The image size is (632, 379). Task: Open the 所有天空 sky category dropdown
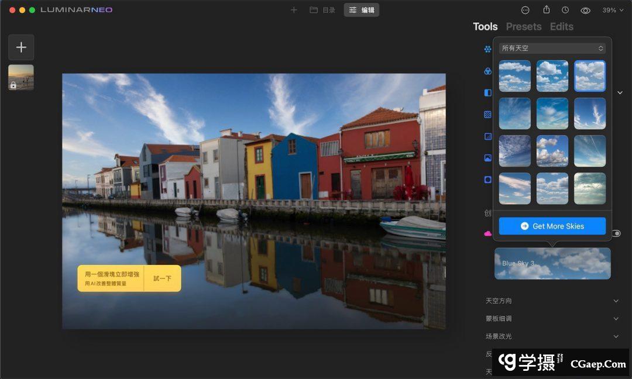(552, 48)
